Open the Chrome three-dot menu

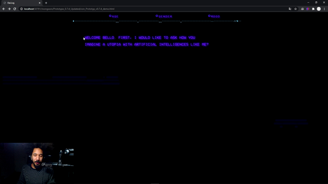pyautogui.click(x=324, y=9)
